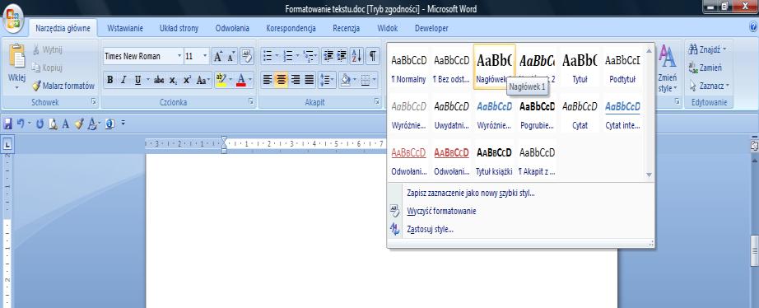
Task: Click the bulleted list icon
Action: (268, 56)
